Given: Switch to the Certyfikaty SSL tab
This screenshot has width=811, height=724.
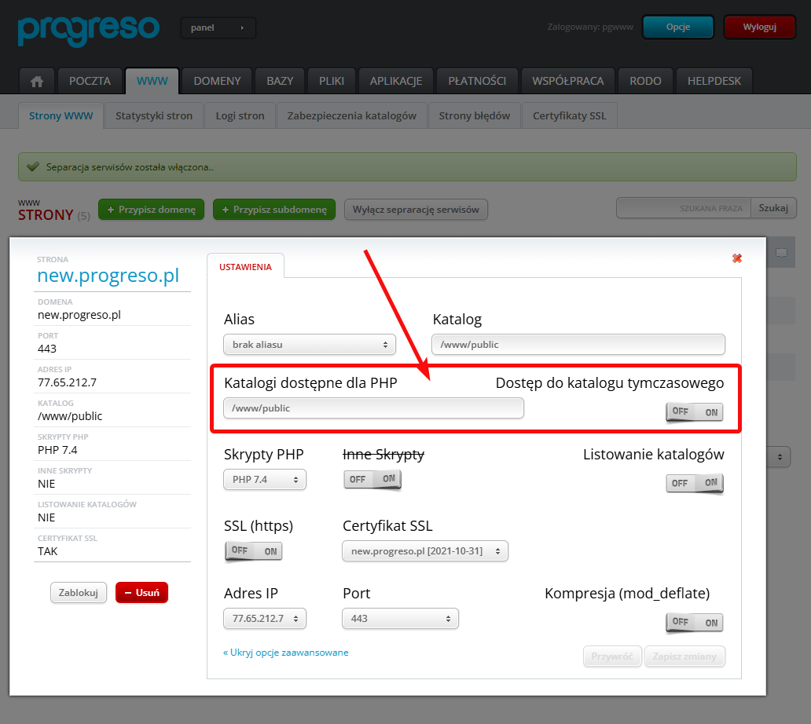Looking at the screenshot, I should [x=569, y=115].
